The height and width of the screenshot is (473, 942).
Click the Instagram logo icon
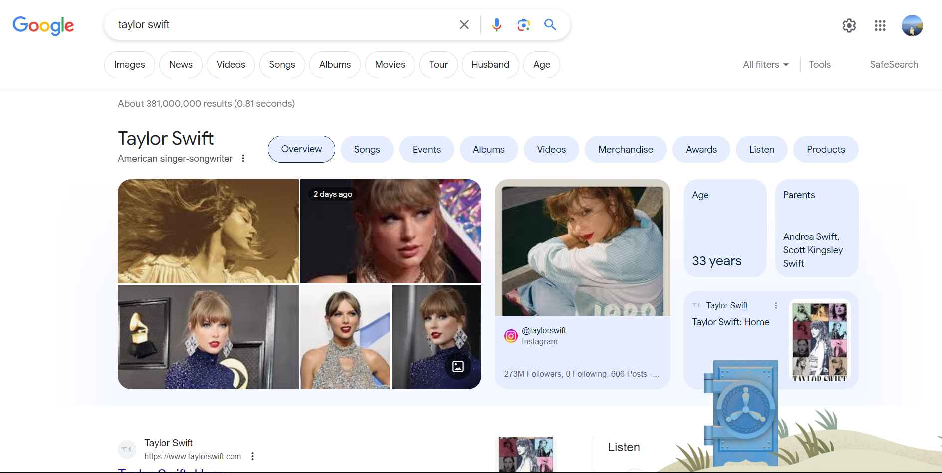(511, 336)
